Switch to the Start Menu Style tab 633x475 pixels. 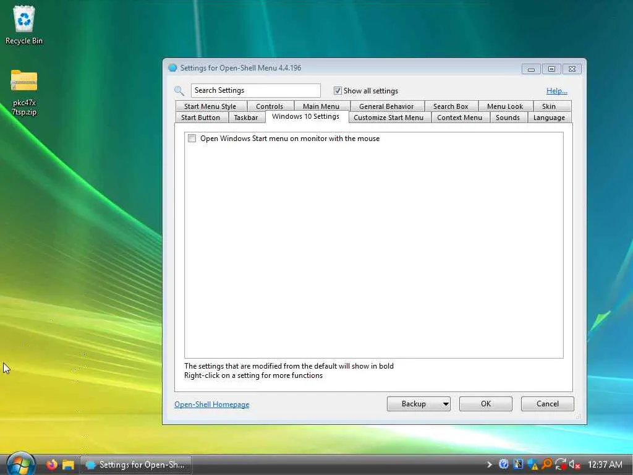point(210,106)
